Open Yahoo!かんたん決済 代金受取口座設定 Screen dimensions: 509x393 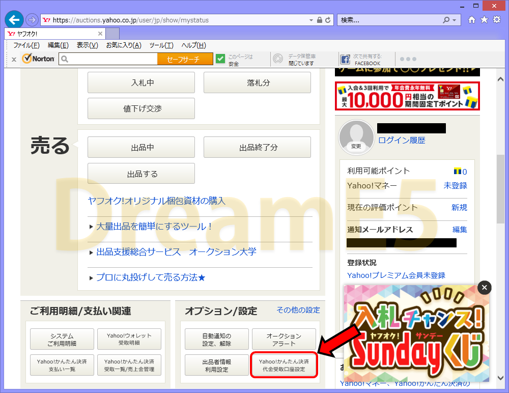point(284,365)
